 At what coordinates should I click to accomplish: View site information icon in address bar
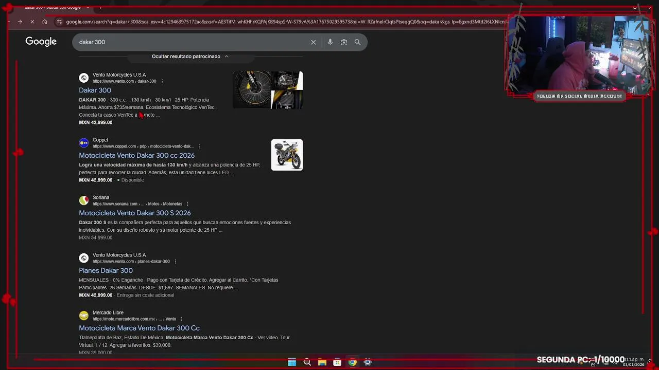pyautogui.click(x=59, y=22)
